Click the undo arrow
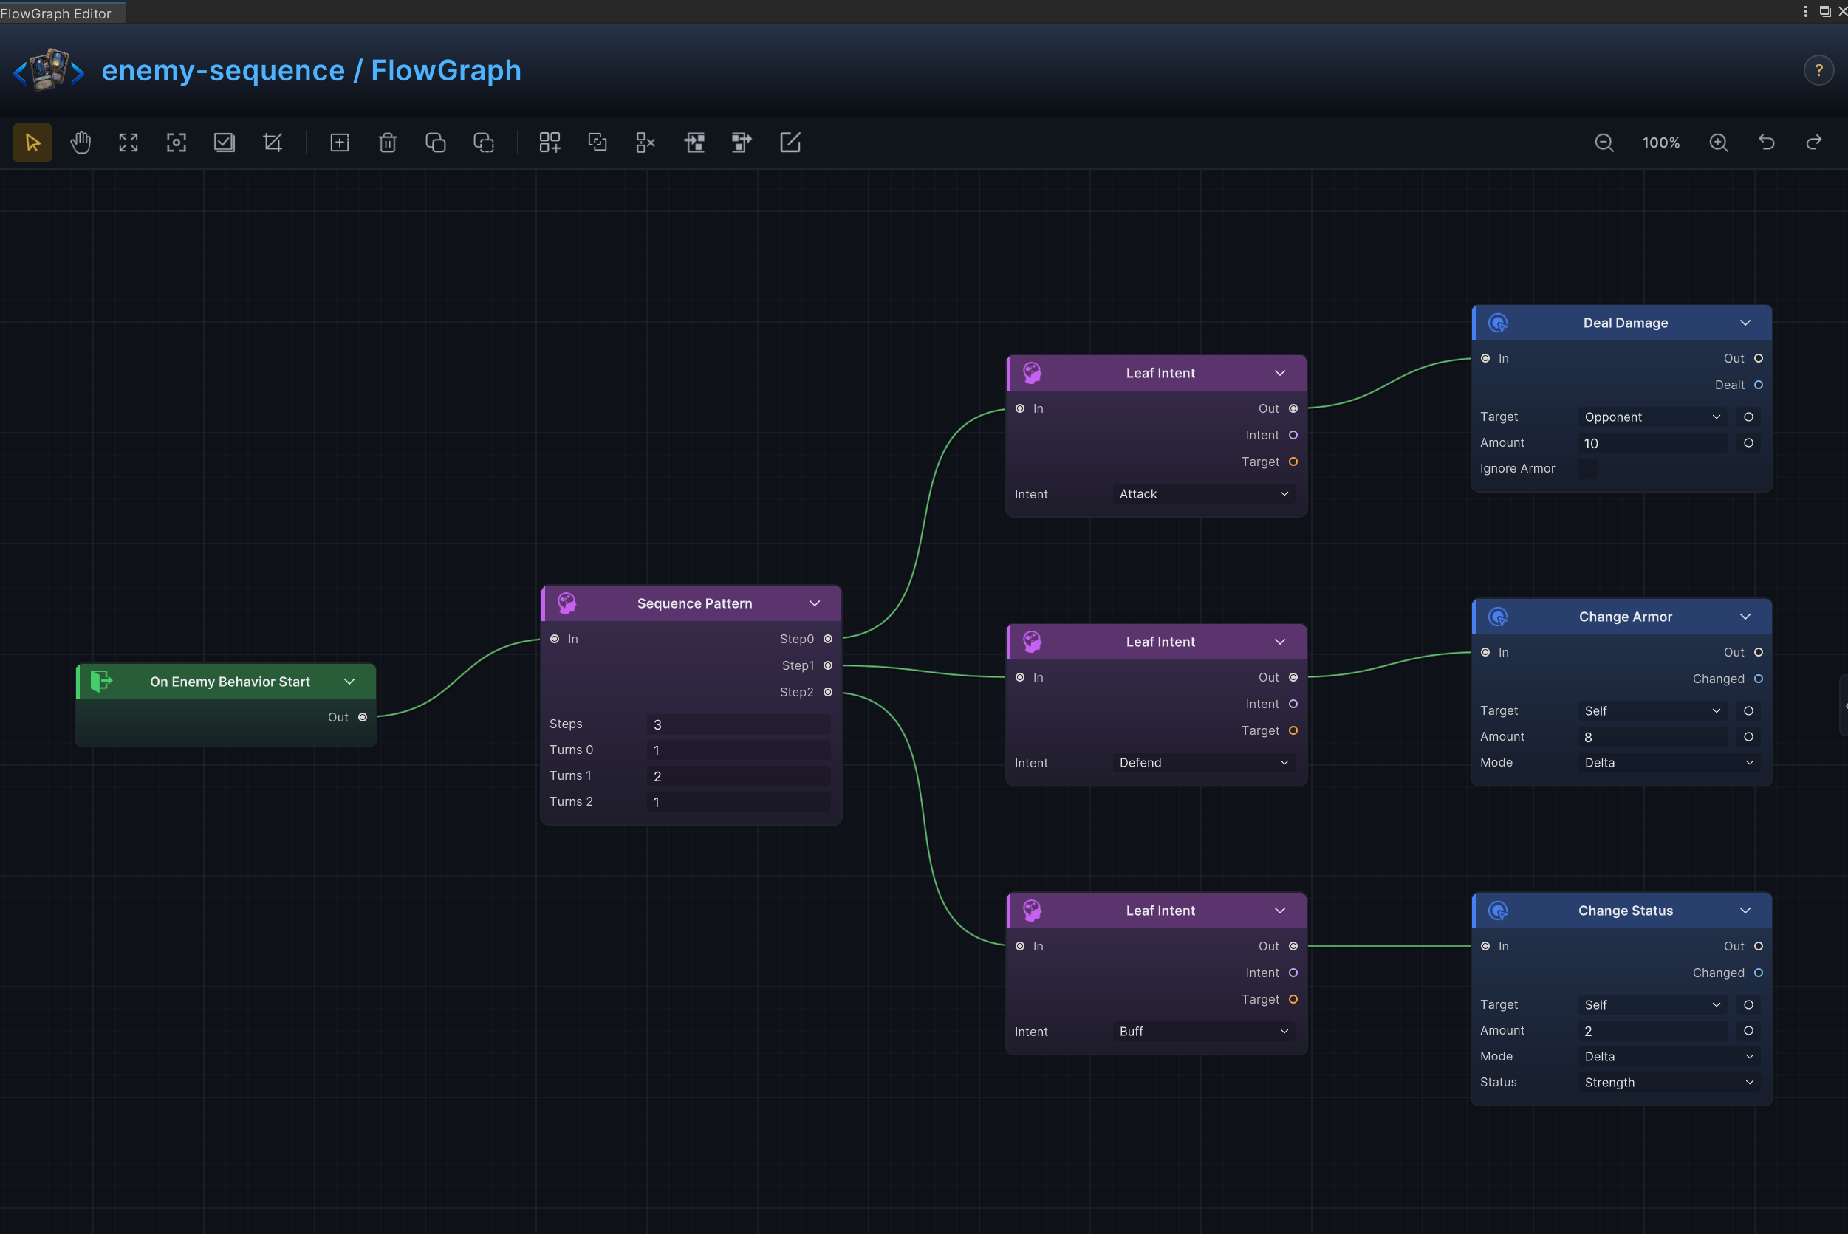 (x=1767, y=143)
